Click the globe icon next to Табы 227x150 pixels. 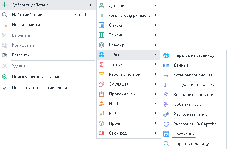pos(102,55)
